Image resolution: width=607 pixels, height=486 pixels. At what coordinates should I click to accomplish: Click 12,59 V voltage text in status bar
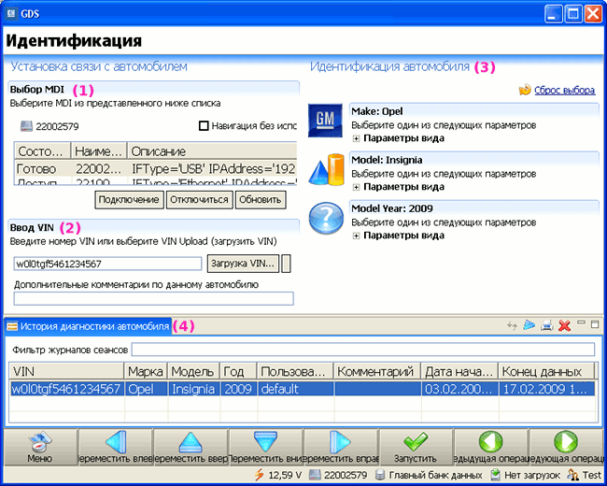point(285,475)
